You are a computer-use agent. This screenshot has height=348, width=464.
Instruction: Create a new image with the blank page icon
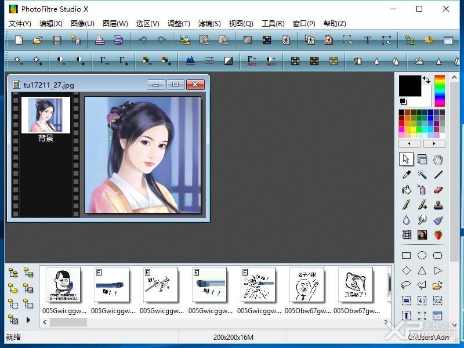click(19, 40)
